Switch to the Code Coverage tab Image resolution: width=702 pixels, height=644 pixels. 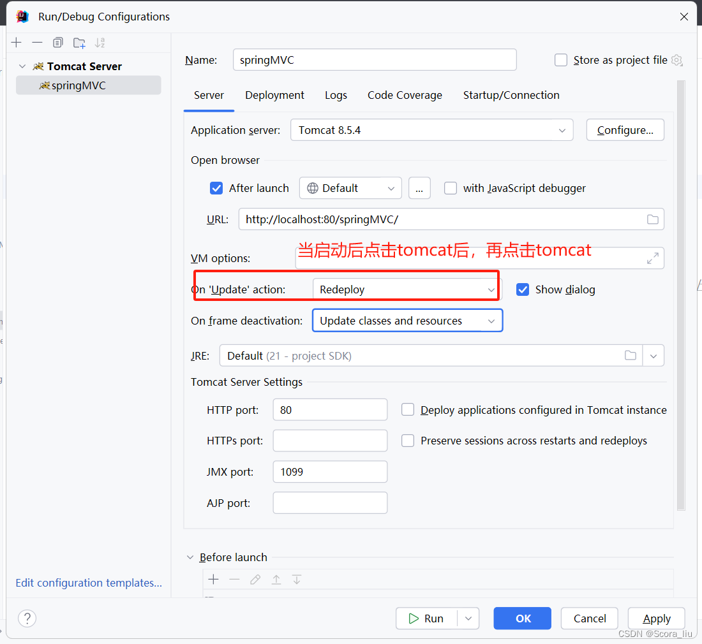[x=405, y=95]
